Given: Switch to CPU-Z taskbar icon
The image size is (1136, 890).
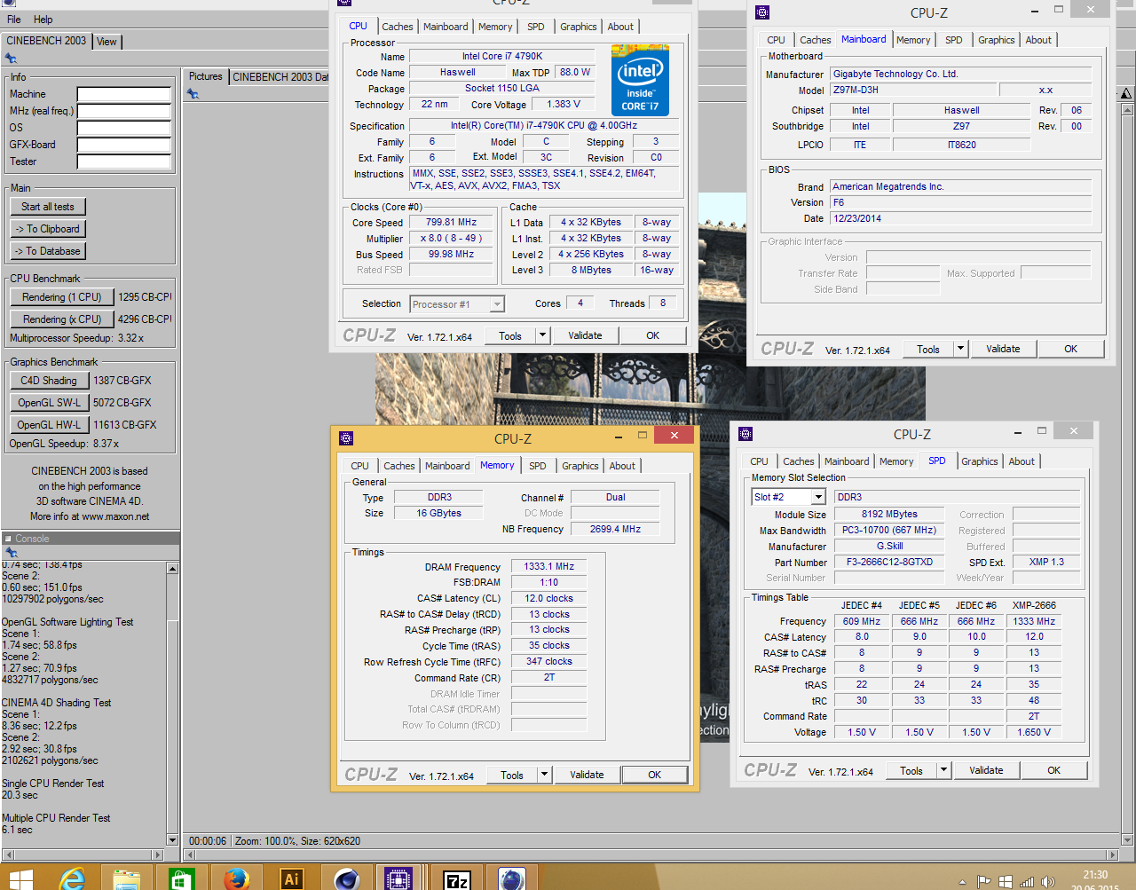Looking at the screenshot, I should 398,880.
